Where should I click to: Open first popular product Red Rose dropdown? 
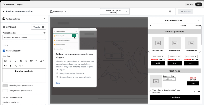(158, 57)
